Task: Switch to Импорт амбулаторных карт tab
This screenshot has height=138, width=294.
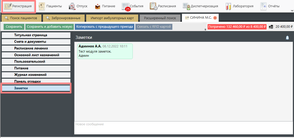Action: pyautogui.click(x=112, y=18)
